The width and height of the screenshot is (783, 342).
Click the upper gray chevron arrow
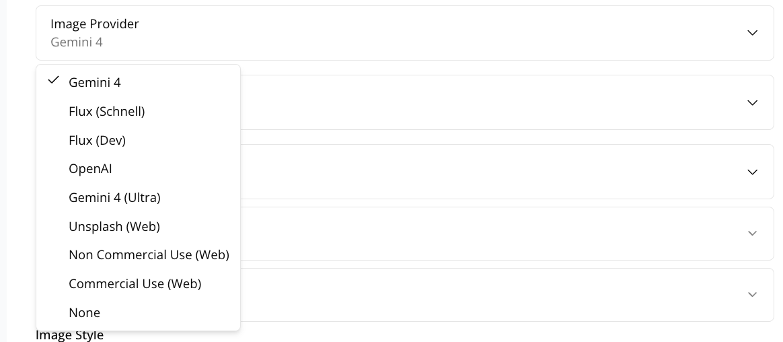[x=752, y=234]
